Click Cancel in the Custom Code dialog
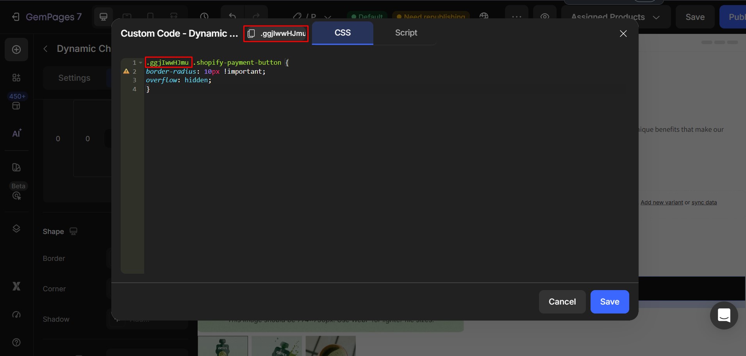The width and height of the screenshot is (746, 356). [562, 301]
